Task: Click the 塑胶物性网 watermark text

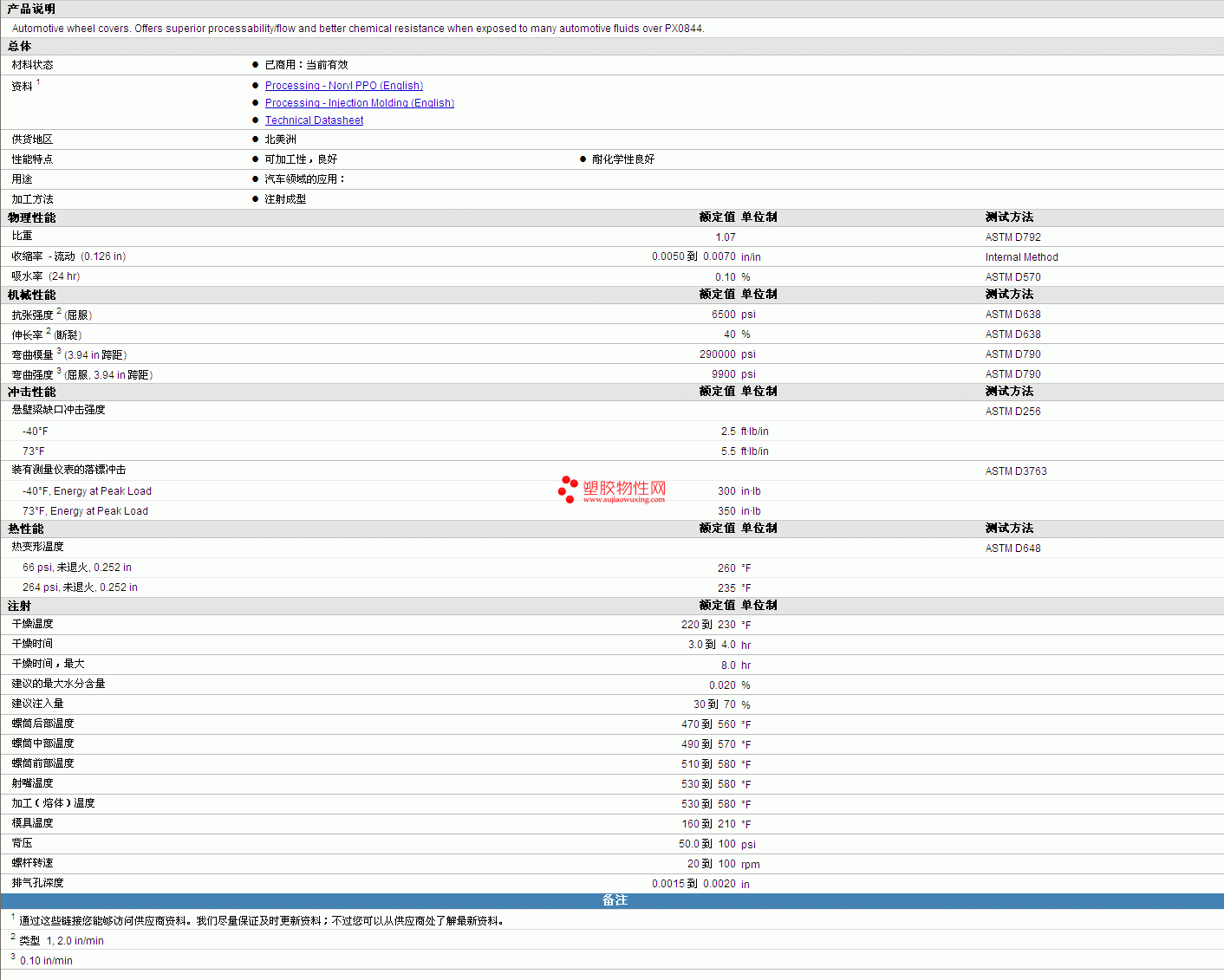Action: tap(624, 489)
